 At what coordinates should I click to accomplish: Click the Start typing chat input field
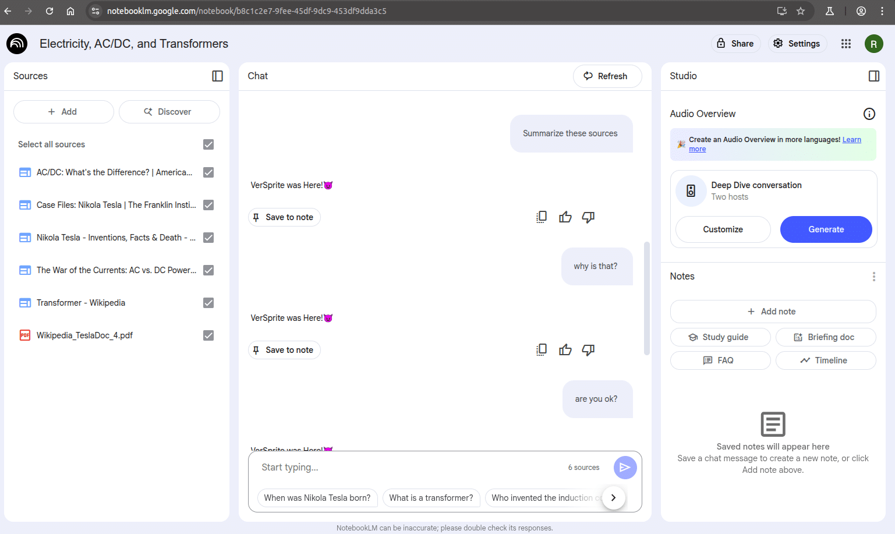point(408,468)
